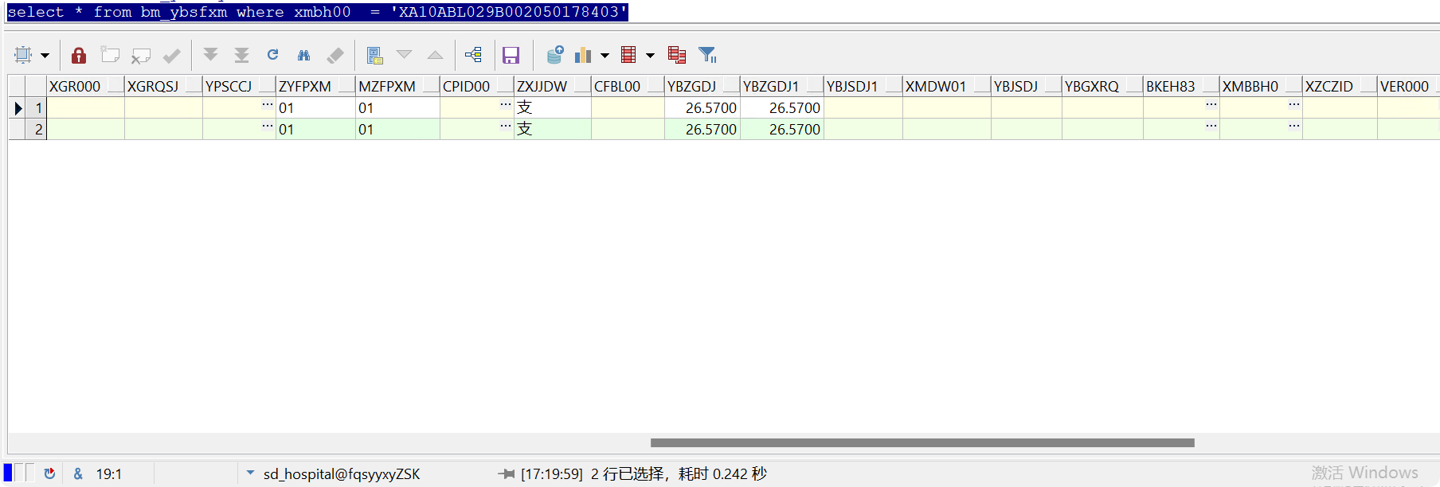Click the cursor position 19:1 indicator

point(109,474)
